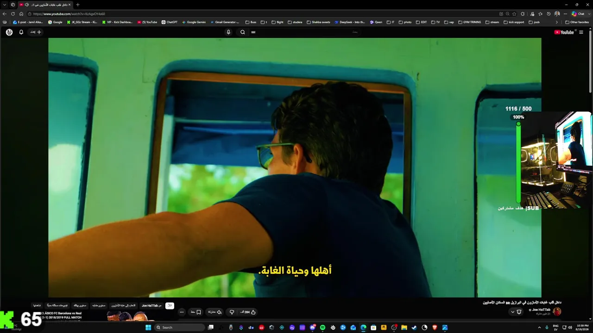Share the video using the share button

[214, 312]
